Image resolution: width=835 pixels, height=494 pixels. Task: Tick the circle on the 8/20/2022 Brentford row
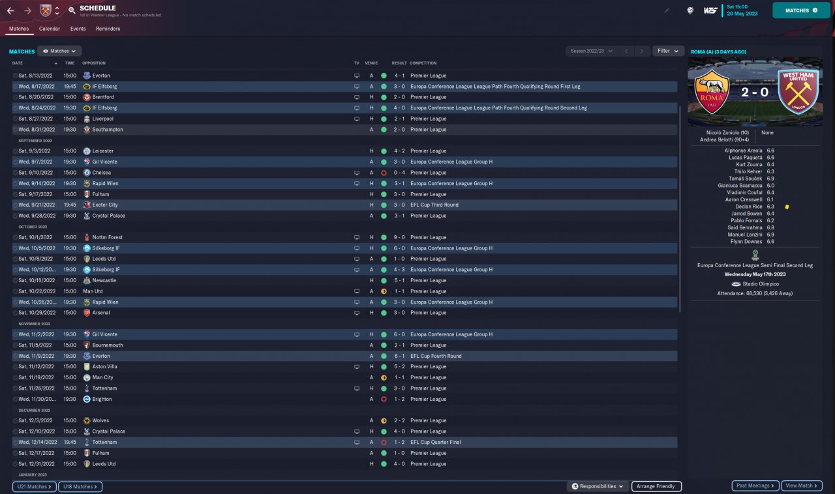tap(15, 97)
